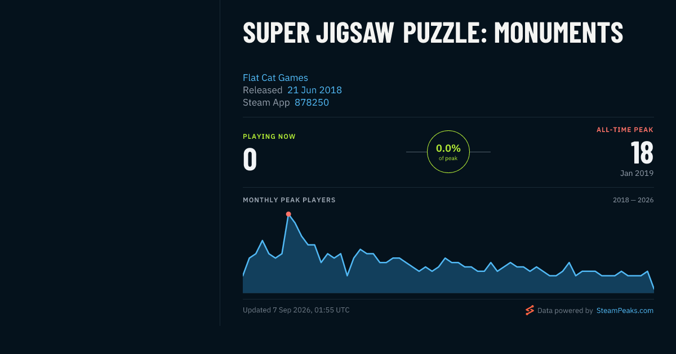Select the Super Jigsaw Puzzle: Monuments title
Screen dimensions: 676x354
(x=433, y=33)
